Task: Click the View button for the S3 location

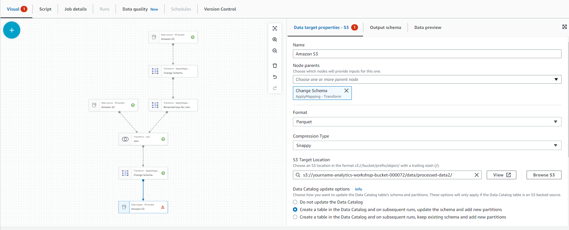Action: 501,175
